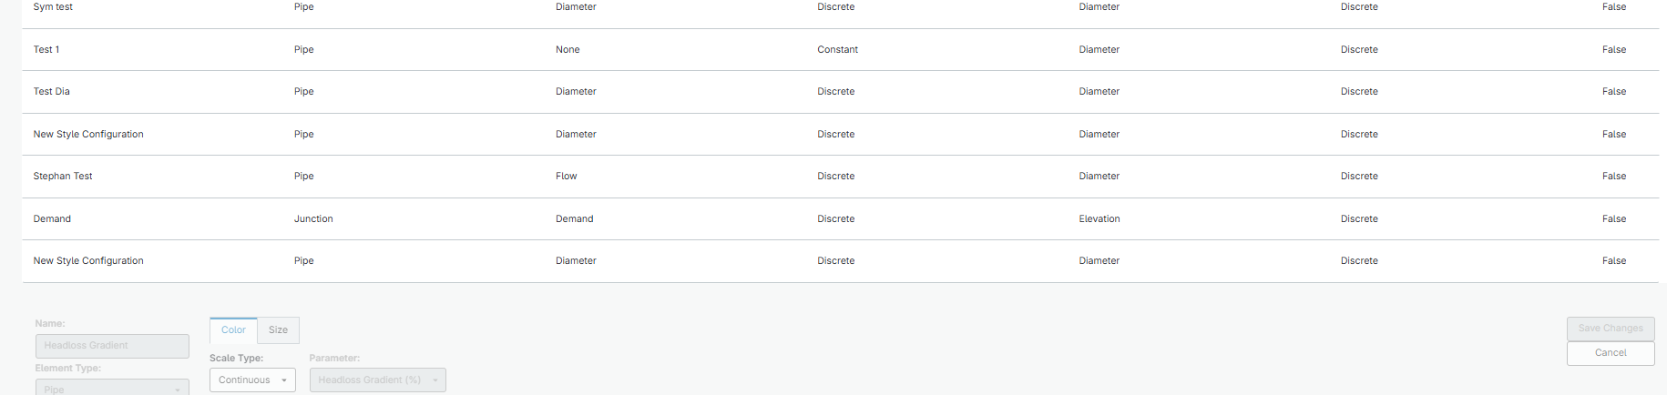This screenshot has width=1667, height=395.
Task: Click the Save Changes button
Action: [1610, 329]
